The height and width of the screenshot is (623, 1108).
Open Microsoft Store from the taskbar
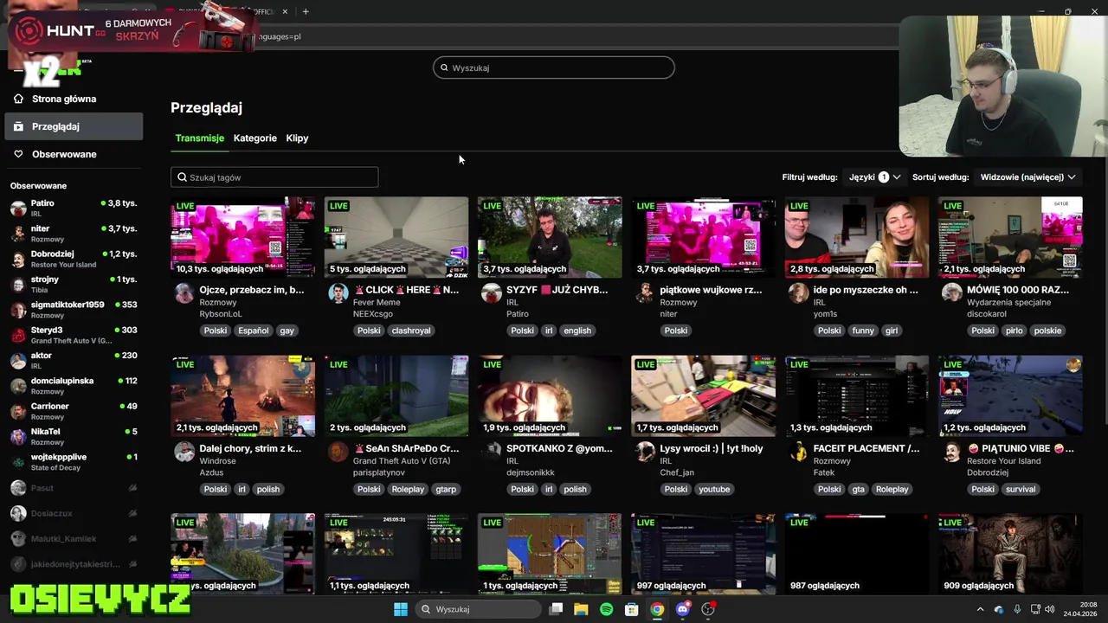[x=632, y=609]
